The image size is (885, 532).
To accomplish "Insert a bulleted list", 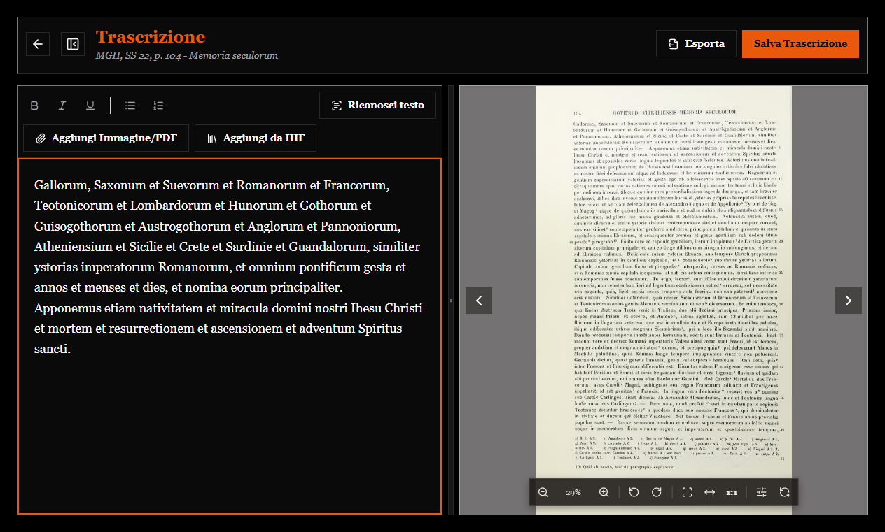I will [130, 106].
